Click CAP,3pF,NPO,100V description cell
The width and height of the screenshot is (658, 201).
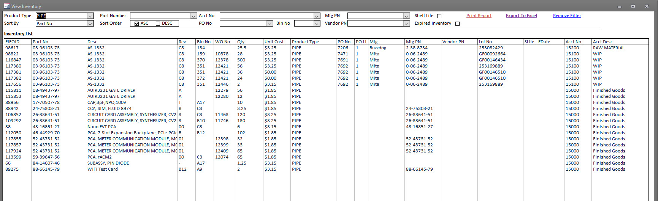(107, 102)
